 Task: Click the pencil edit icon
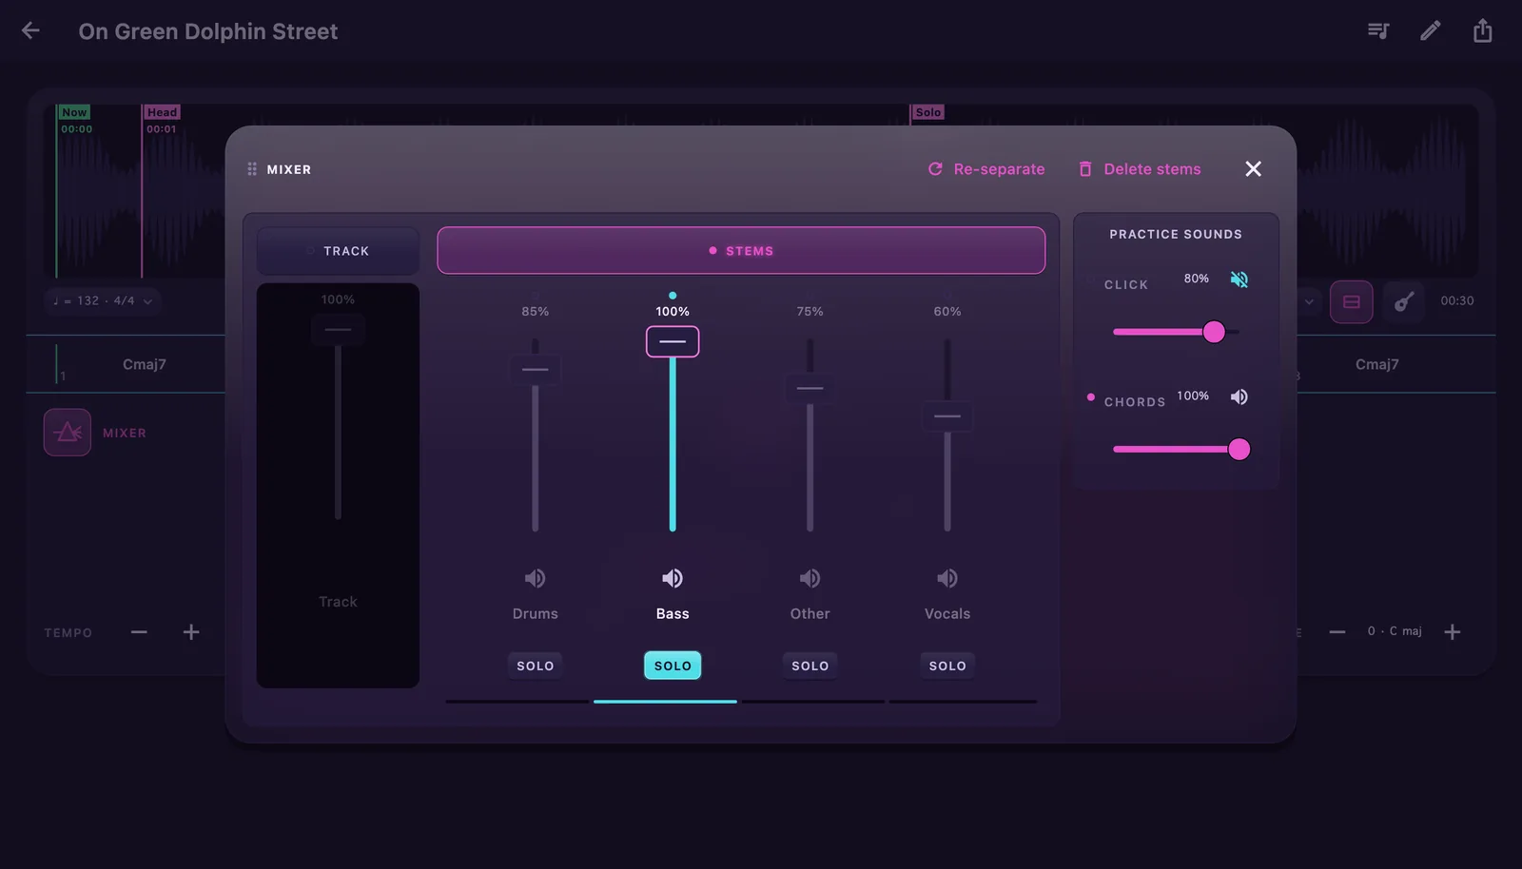tap(1430, 31)
